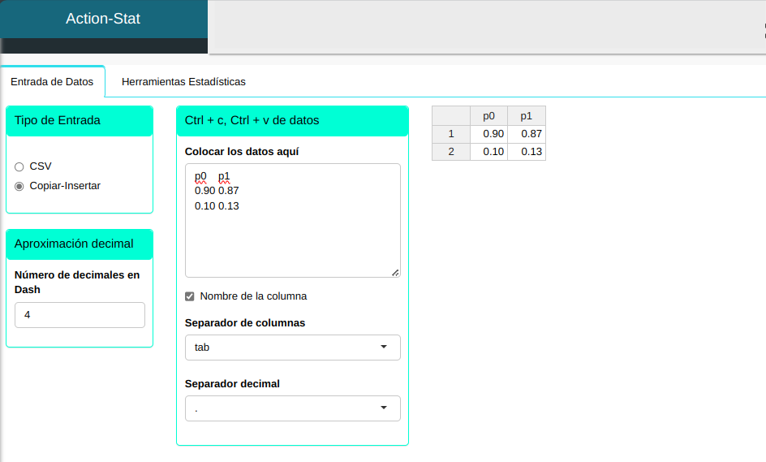Click row header 2 in the data table
The height and width of the screenshot is (462, 766).
(x=451, y=152)
